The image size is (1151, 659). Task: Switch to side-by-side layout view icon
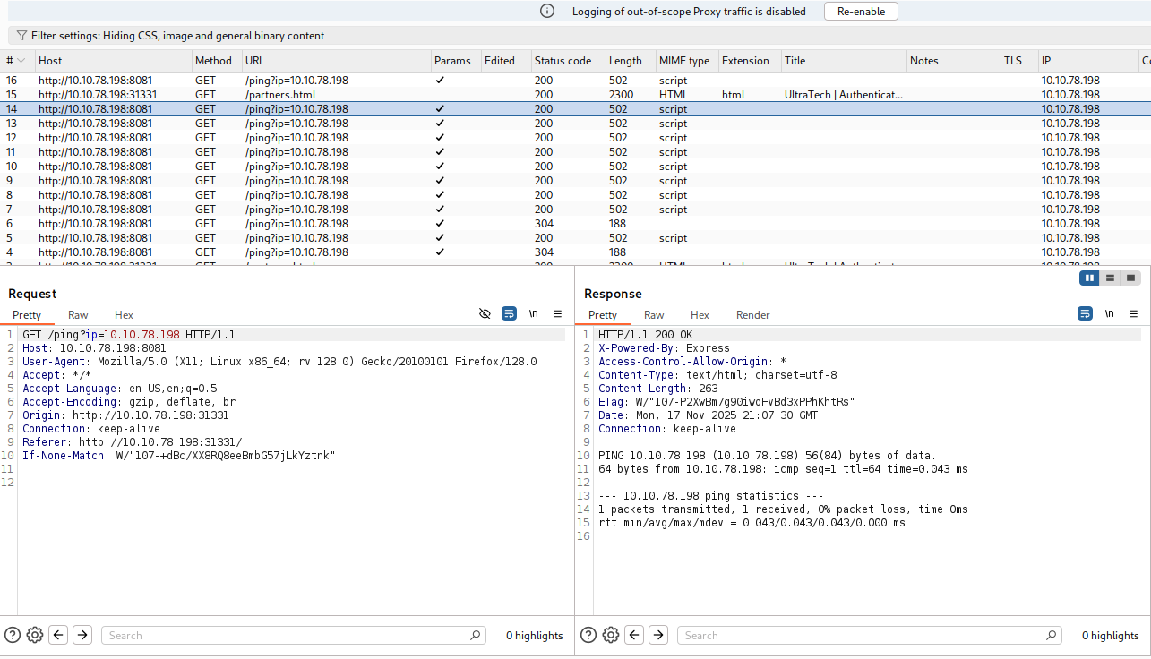click(x=1089, y=278)
